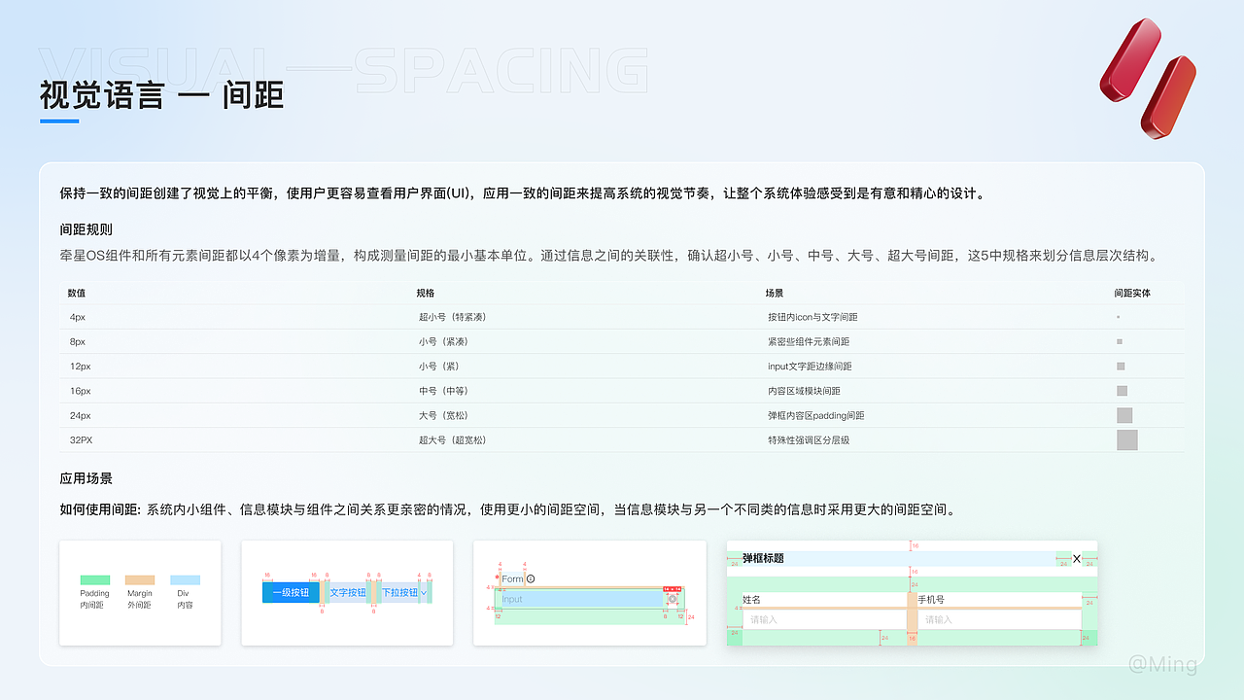1244x700 pixels.
Task: Click the 请输入 field under 手机号
Action: (x=999, y=619)
